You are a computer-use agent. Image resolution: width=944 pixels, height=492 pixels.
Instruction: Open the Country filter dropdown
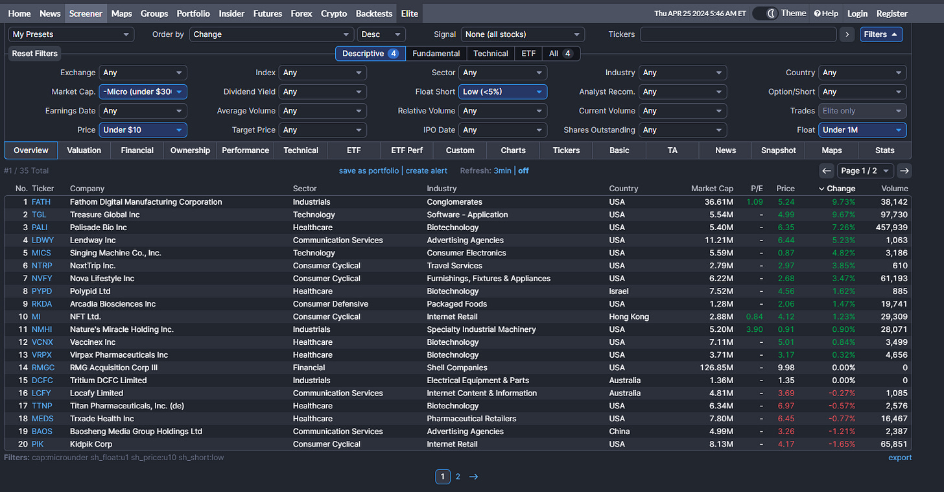pos(862,73)
